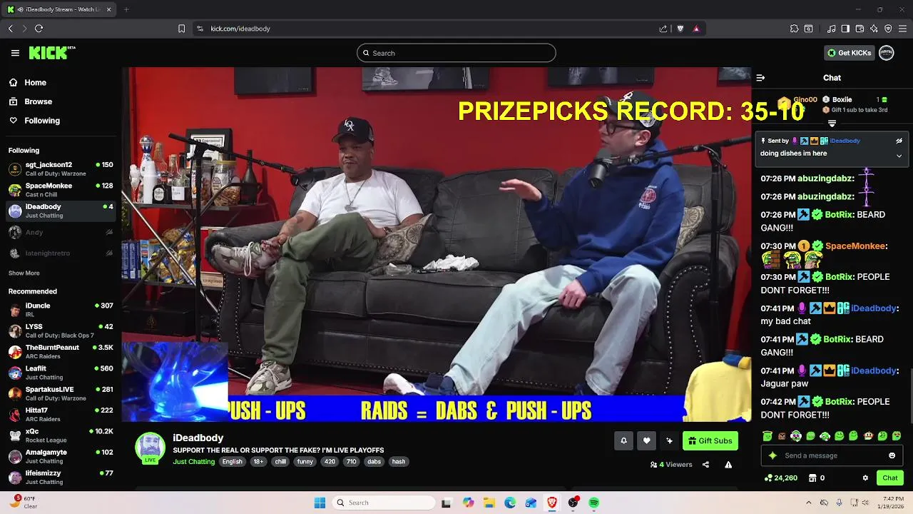Collapse chat panel with arrow icon
The height and width of the screenshot is (514, 913).
[x=760, y=78]
